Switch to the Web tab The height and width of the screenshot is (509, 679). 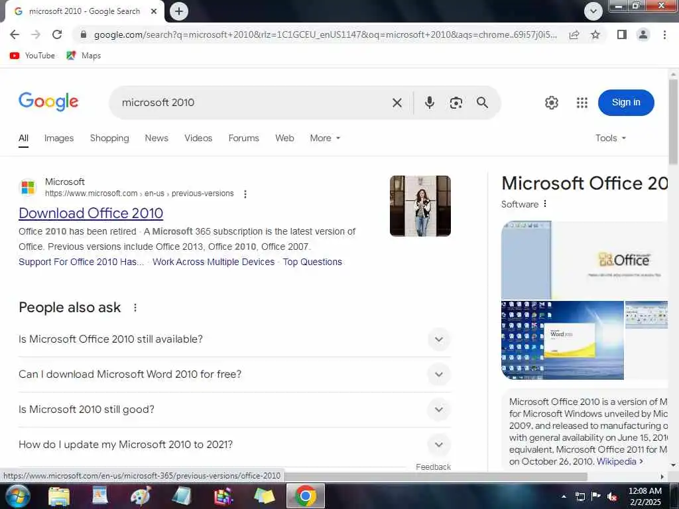tap(284, 138)
